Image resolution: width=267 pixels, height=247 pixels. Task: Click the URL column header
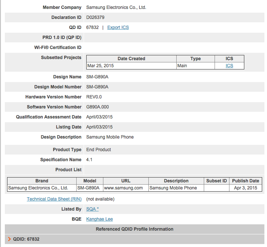(x=126, y=181)
